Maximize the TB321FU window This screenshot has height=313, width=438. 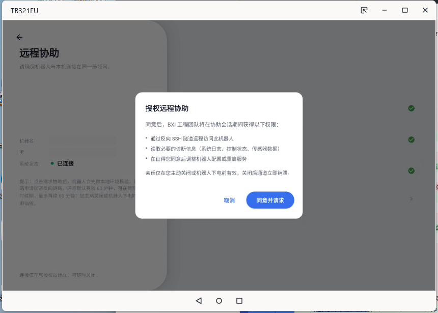[405, 10]
